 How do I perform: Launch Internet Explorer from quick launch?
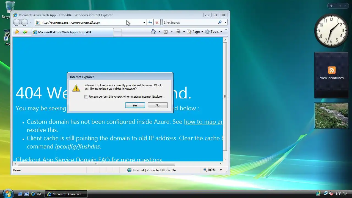(x=33, y=194)
